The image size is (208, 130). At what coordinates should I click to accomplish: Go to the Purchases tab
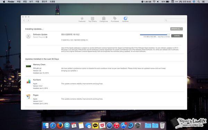[115, 19]
